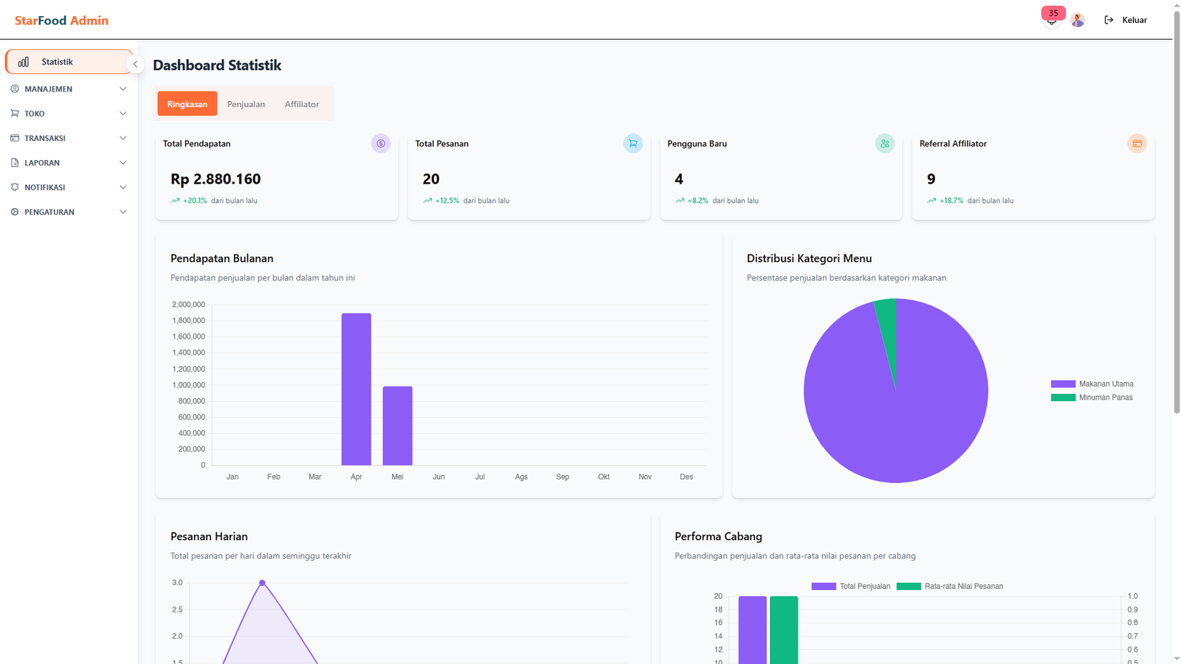Screen dimensions: 1181x664
Task: Toggle Makanan Utama legend in pie chart
Action: 1092,384
